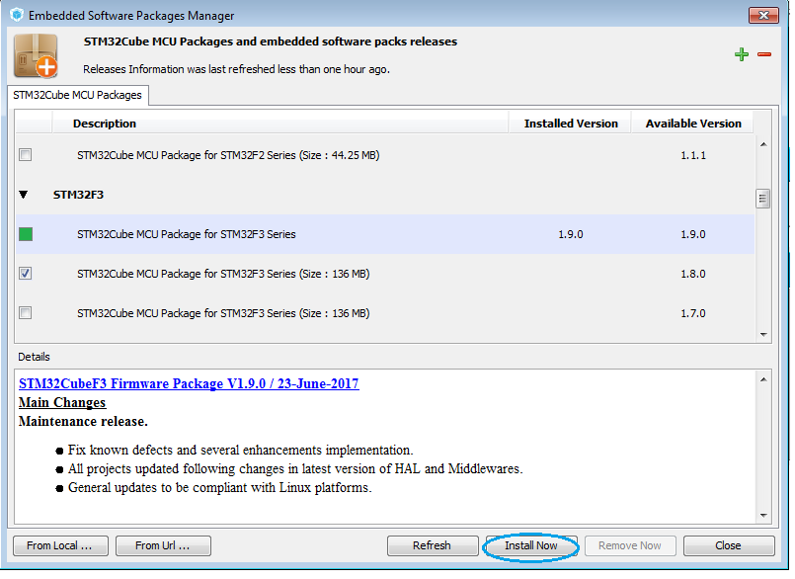This screenshot has width=795, height=579.
Task: Select STM32F3 Series (Size : 136 MB) 1.8.0 row
Action: click(385, 274)
